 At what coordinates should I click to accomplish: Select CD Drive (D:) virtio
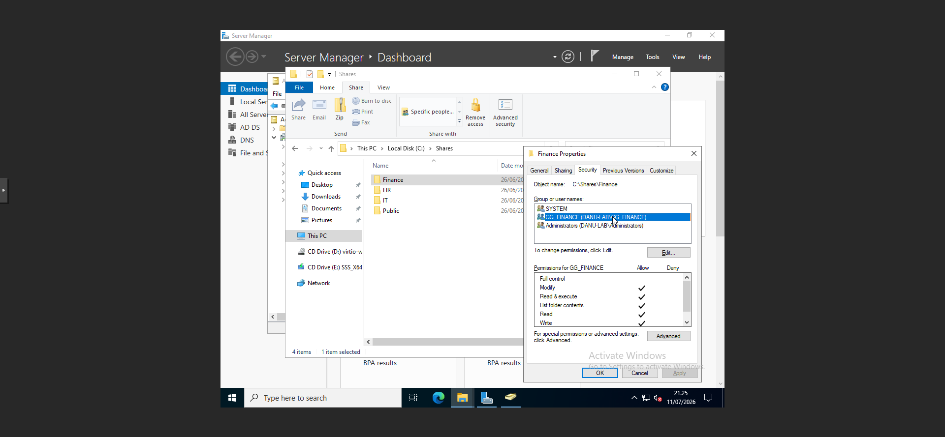335,252
